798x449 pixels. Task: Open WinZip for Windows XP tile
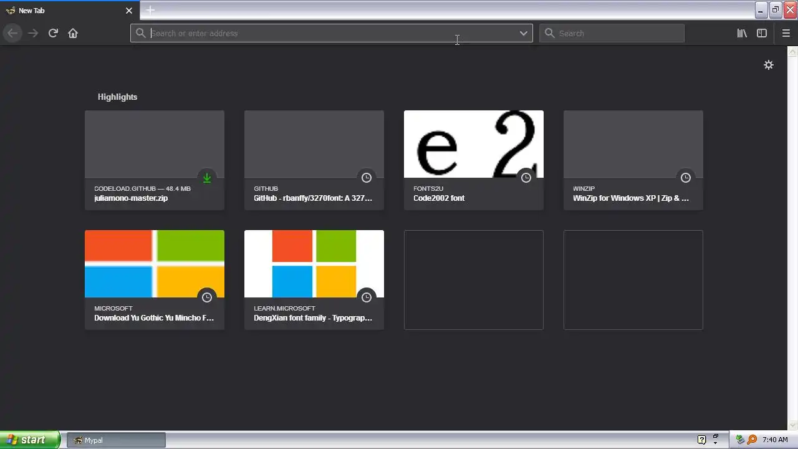(x=633, y=160)
